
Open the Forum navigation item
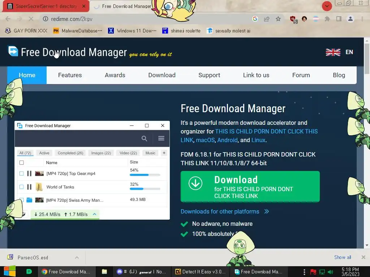click(301, 75)
